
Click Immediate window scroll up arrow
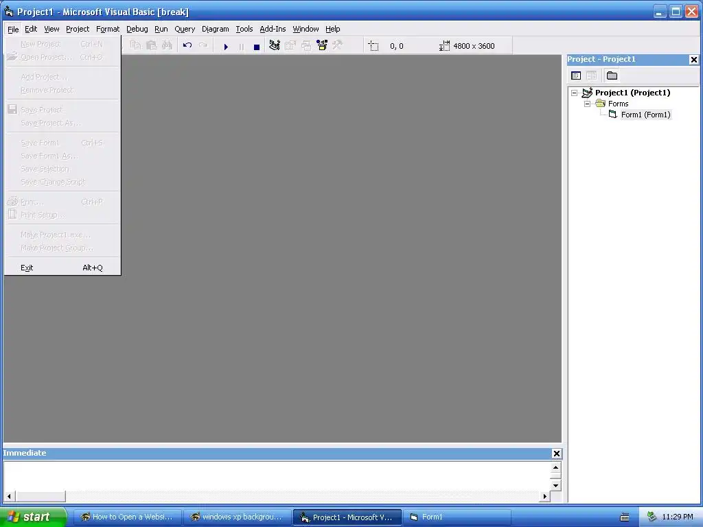(555, 468)
